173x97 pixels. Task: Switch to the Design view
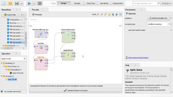click(x=64, y=4)
